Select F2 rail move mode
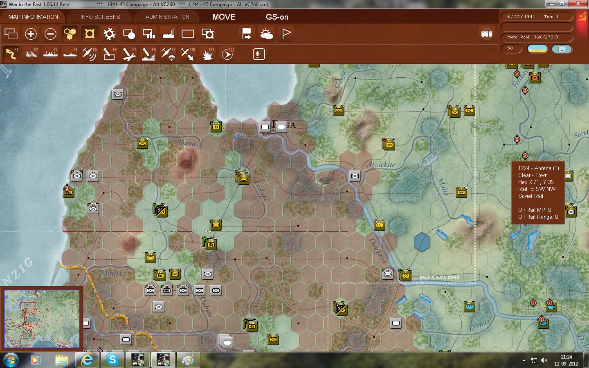 pyautogui.click(x=31, y=54)
